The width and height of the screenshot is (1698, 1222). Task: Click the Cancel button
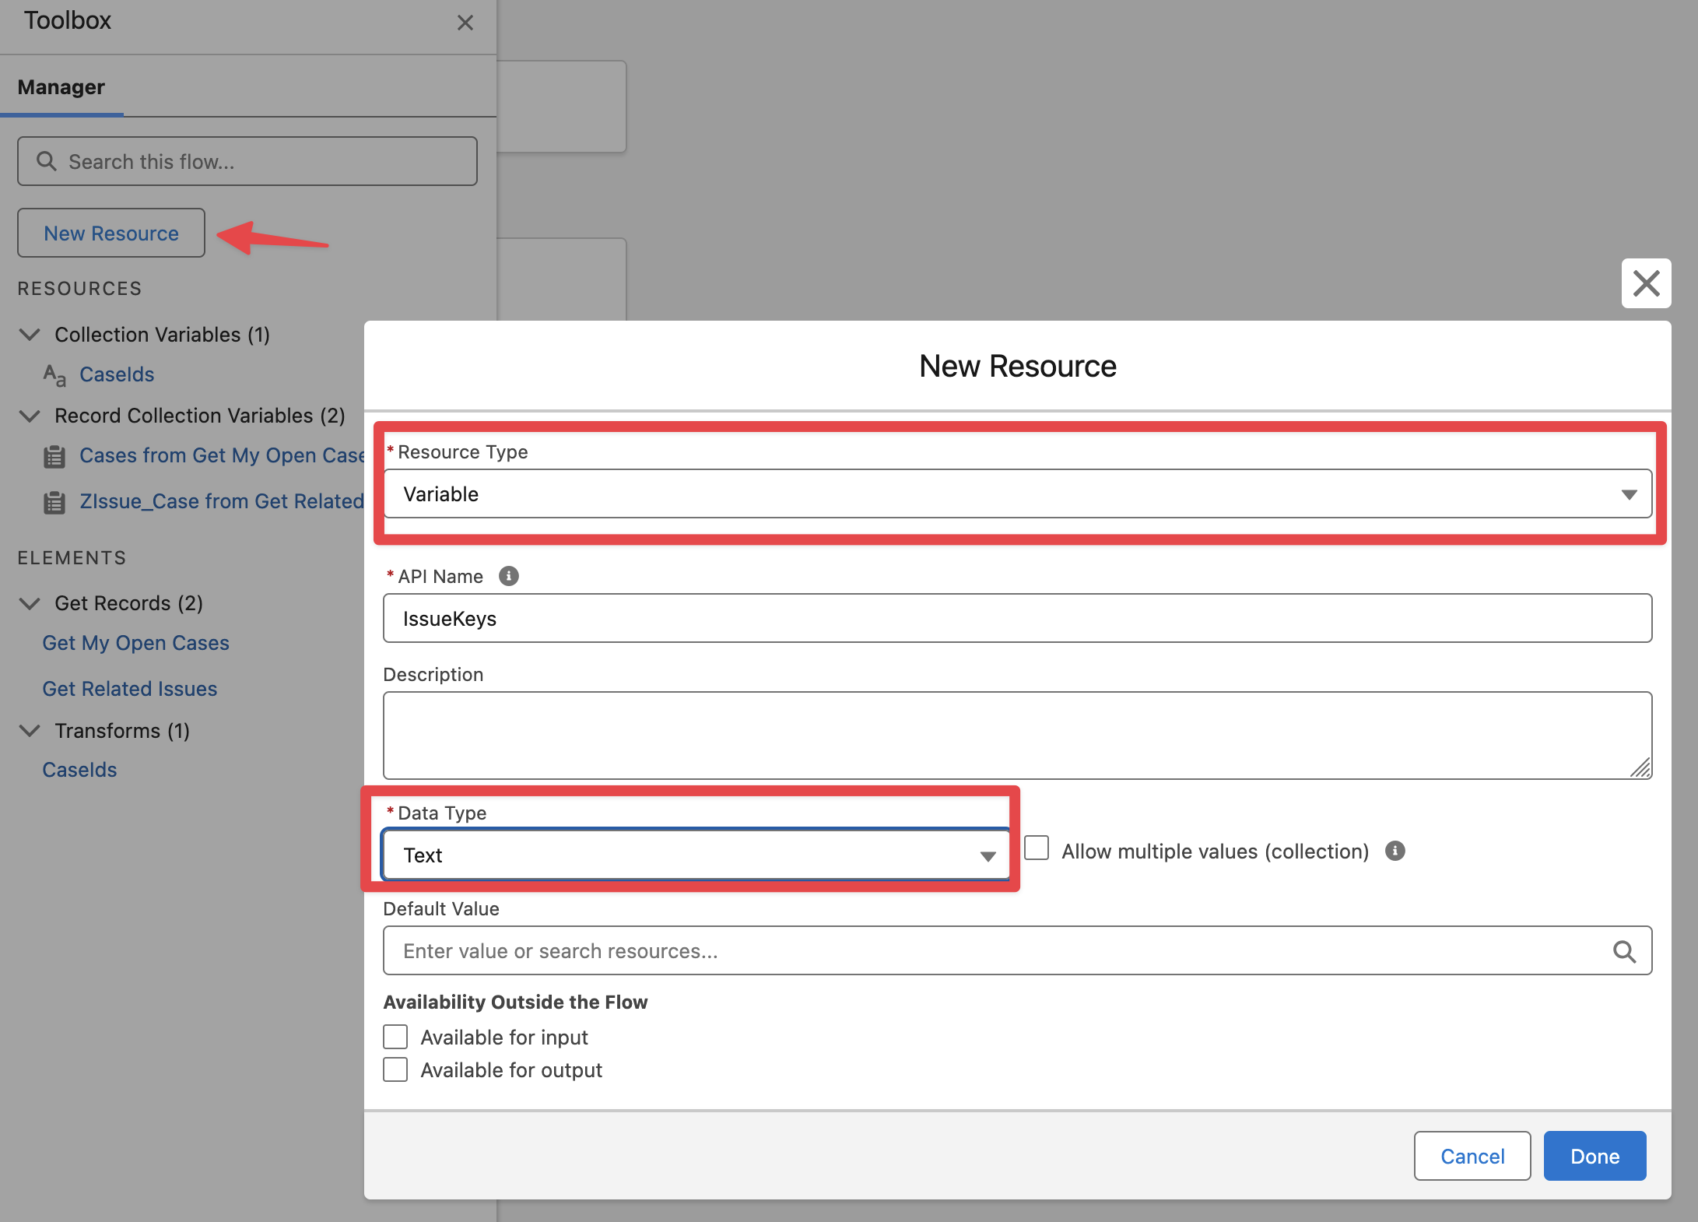[1472, 1156]
